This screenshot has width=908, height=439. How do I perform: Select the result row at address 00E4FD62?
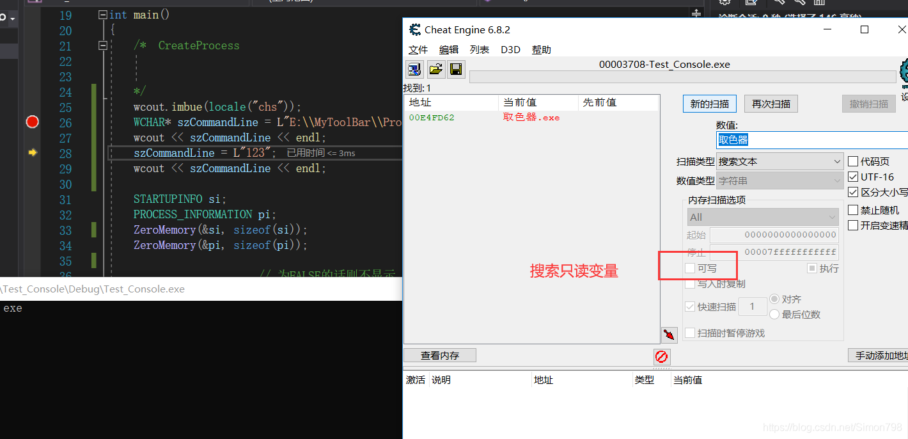[x=448, y=118]
